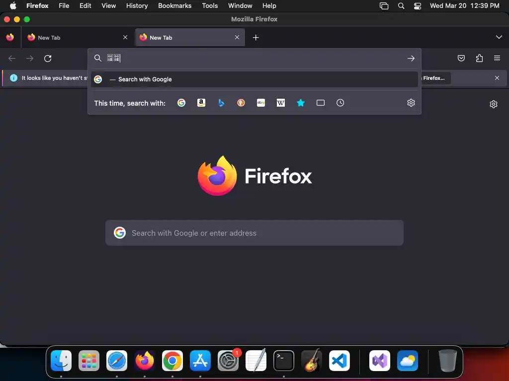Click the date and time in the menu bar
The height and width of the screenshot is (381, 509).
point(465,5)
